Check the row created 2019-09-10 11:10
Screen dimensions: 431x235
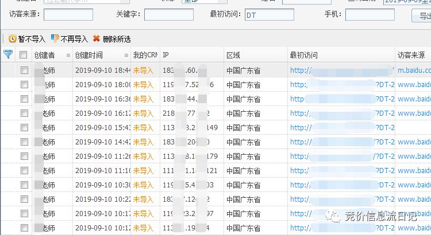[25, 170]
